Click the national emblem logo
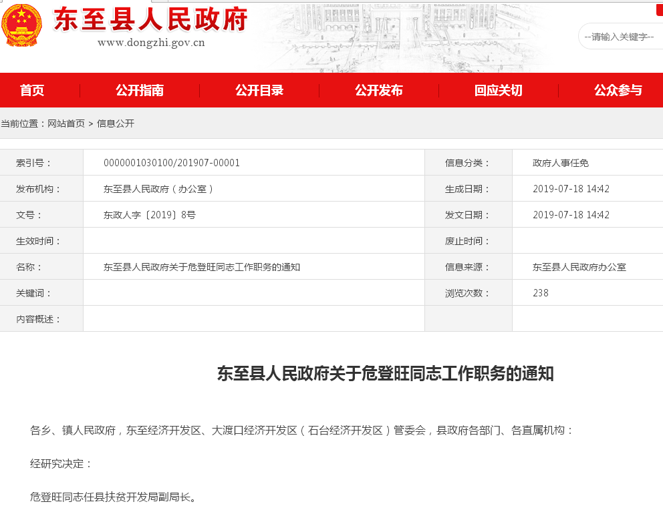 [x=21, y=25]
